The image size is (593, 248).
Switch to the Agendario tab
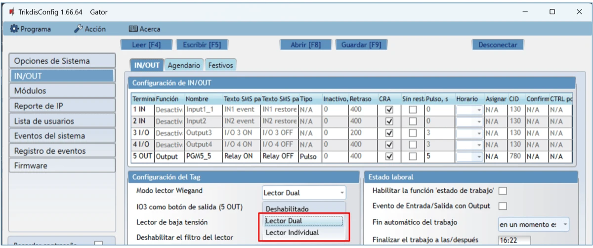pyautogui.click(x=184, y=65)
